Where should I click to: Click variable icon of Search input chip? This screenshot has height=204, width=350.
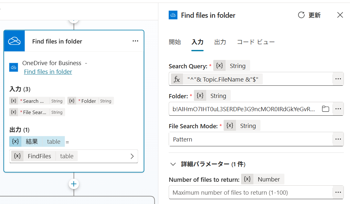pos(14,101)
